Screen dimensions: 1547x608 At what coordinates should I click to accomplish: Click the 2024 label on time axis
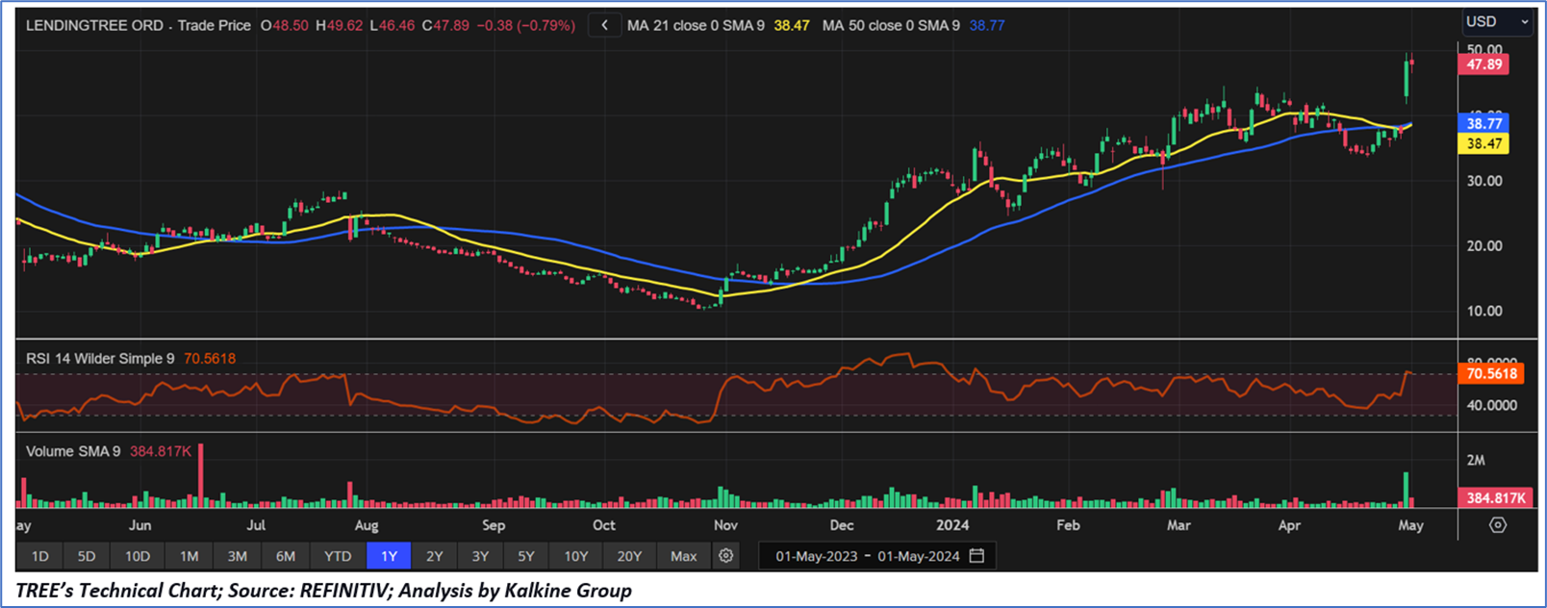(x=952, y=525)
